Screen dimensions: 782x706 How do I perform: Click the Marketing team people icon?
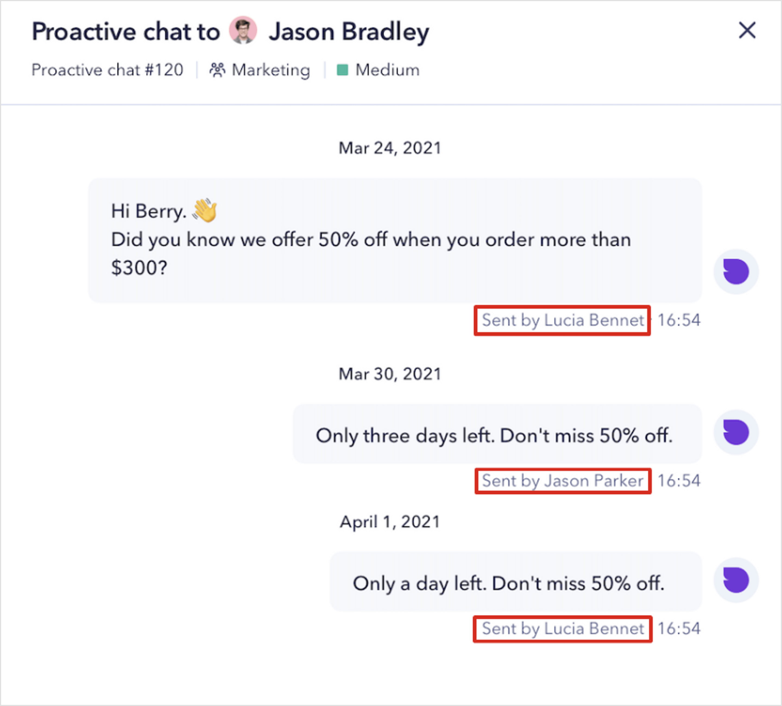(217, 70)
